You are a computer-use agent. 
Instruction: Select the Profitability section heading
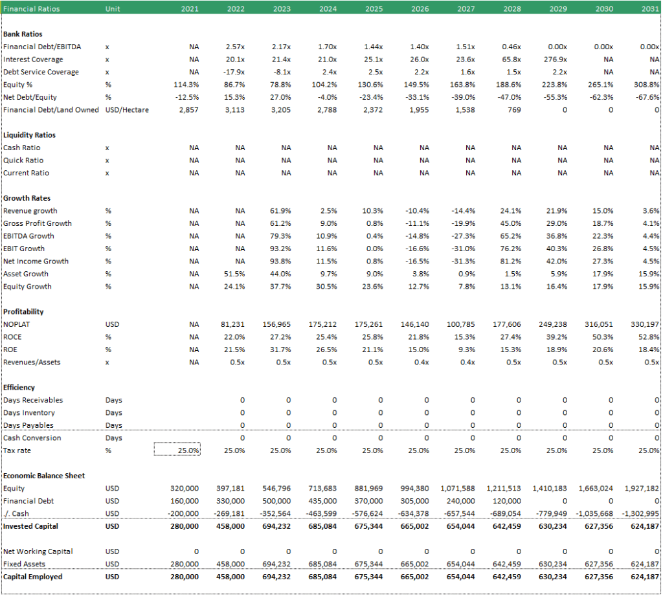23,312
